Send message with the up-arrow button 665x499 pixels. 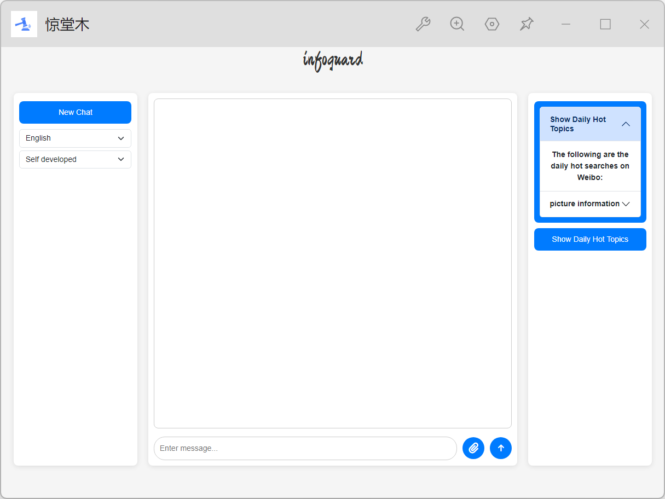point(501,448)
